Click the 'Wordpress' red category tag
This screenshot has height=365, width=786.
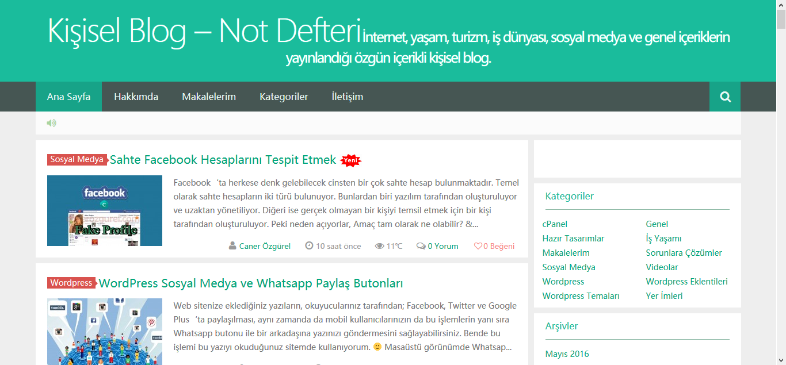click(x=71, y=283)
